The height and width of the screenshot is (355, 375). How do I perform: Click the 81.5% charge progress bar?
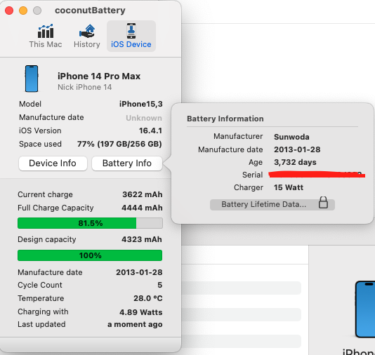(90, 223)
